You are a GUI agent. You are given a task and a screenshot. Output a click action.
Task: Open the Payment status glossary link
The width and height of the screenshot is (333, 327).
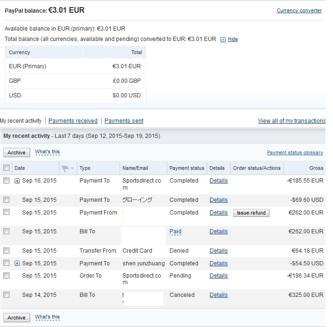(295, 152)
